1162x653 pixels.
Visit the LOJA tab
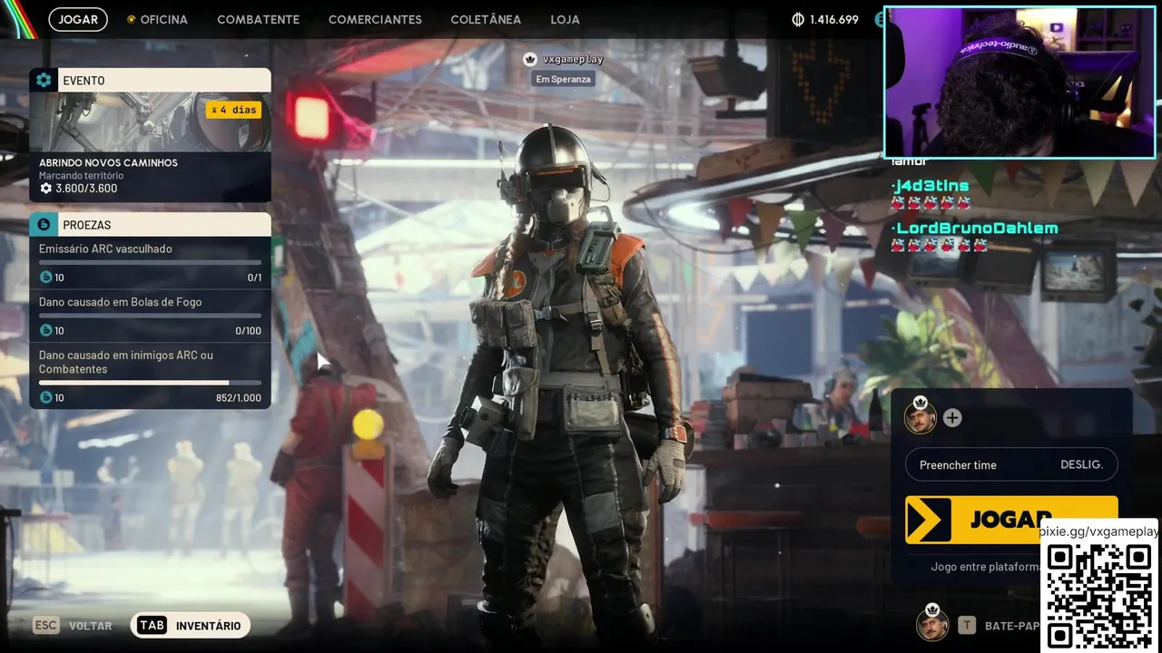coord(565,19)
